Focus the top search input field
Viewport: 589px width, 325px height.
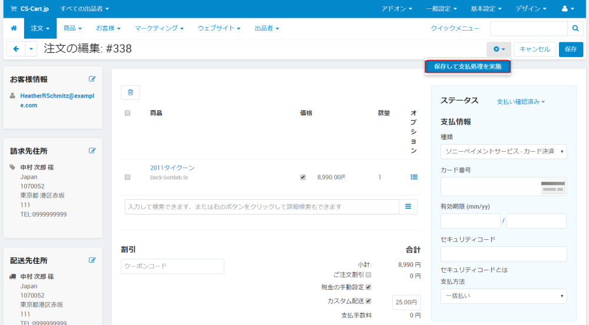tap(528, 28)
